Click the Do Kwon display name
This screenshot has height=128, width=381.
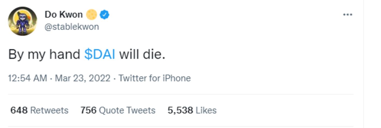click(x=63, y=15)
